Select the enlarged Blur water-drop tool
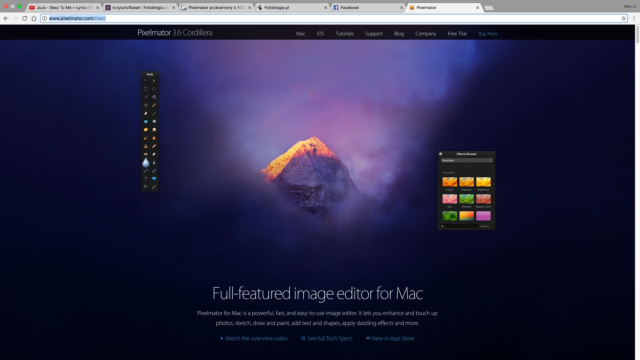This screenshot has width=640, height=360. (x=146, y=162)
